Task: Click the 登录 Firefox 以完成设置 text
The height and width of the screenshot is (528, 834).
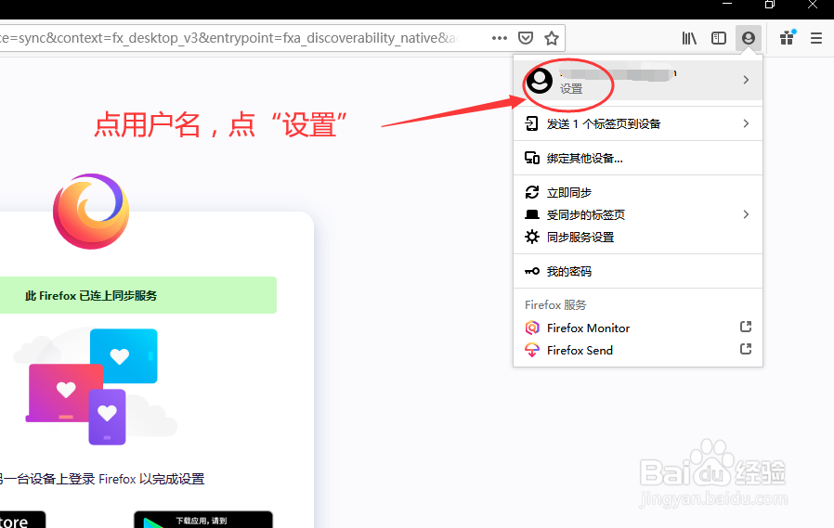Action: click(136, 479)
